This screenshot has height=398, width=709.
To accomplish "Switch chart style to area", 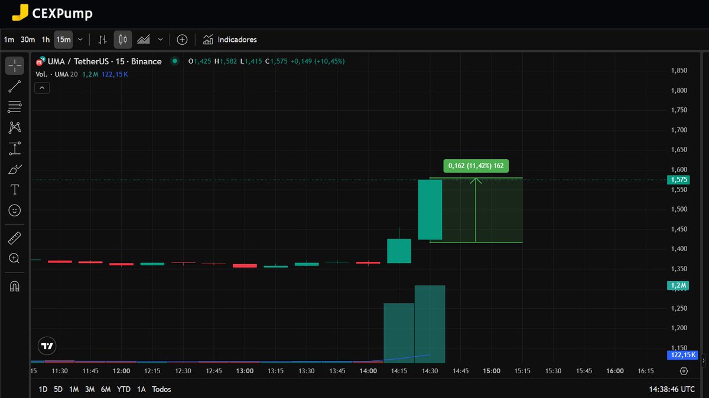I will point(144,40).
